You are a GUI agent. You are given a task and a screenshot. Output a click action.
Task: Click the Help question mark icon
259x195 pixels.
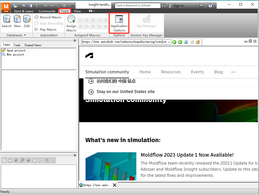(210, 6)
